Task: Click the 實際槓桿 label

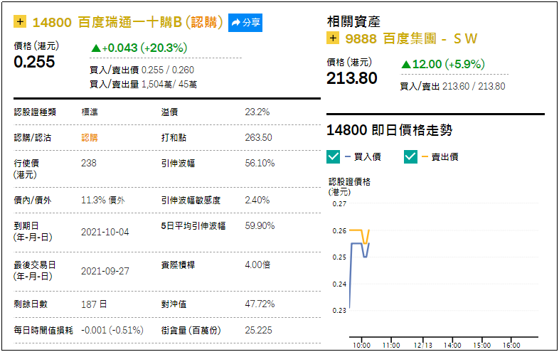Action: pos(178,265)
